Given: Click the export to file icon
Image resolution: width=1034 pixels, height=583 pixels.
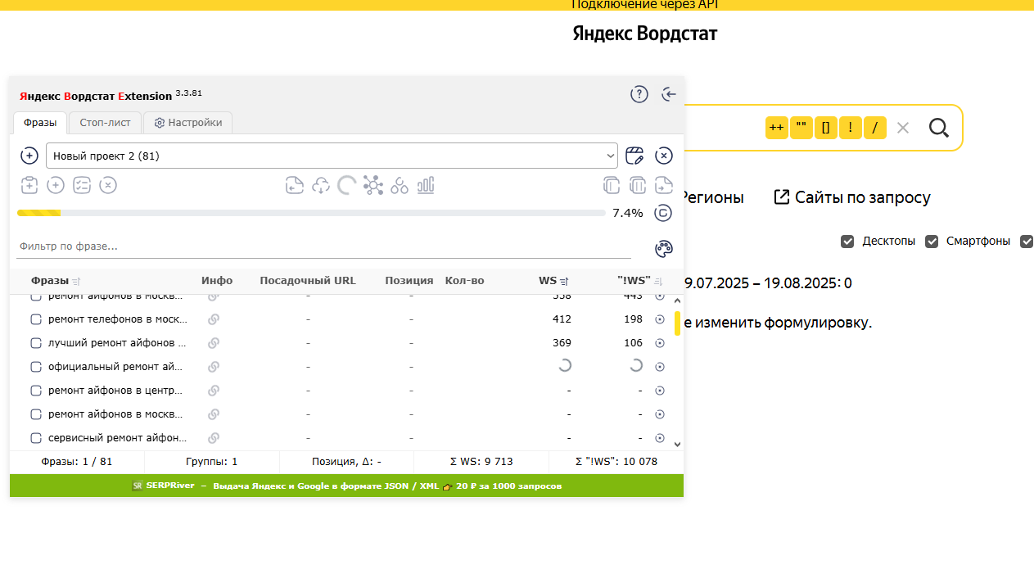Looking at the screenshot, I should 664,185.
